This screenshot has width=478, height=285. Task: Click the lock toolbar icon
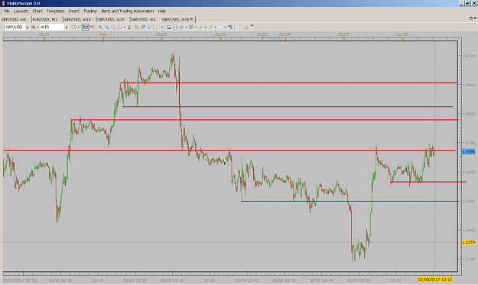(x=136, y=27)
